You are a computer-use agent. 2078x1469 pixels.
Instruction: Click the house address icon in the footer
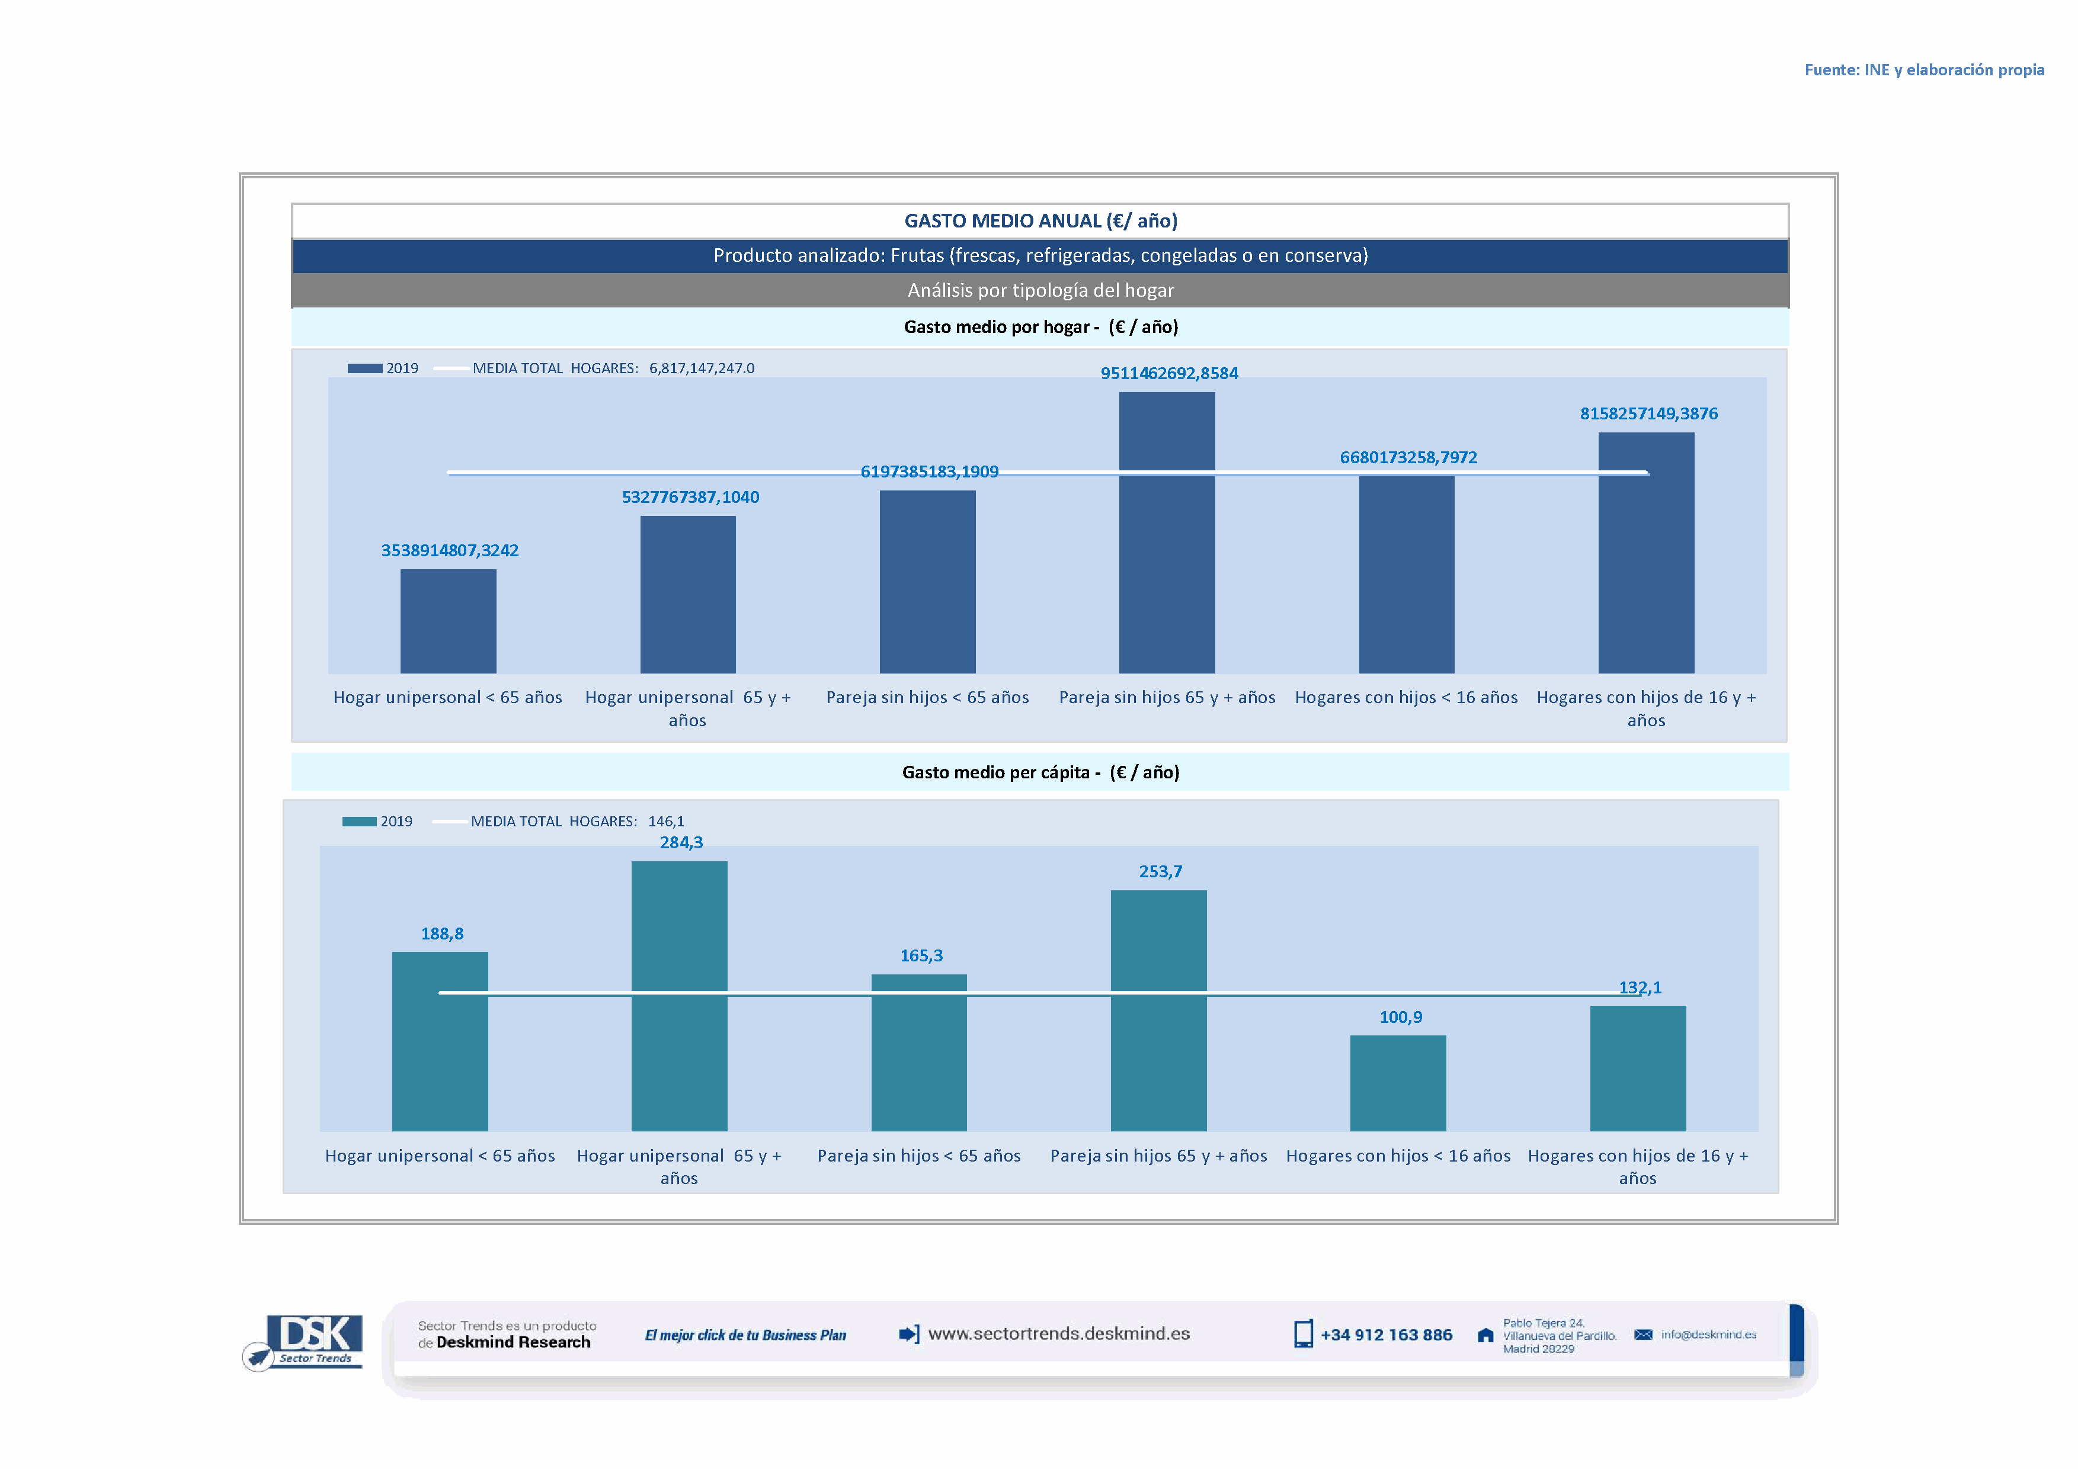tap(1484, 1335)
